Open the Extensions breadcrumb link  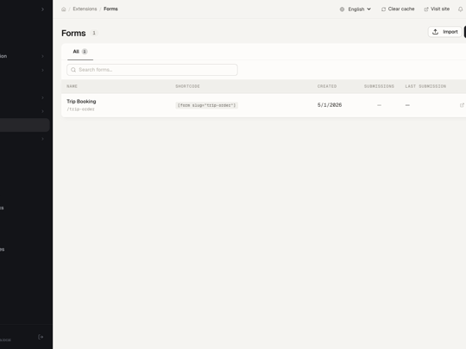85,9
